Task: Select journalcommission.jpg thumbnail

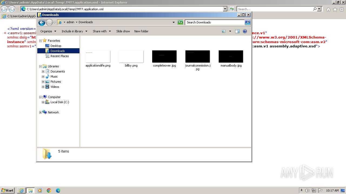Action: (198, 56)
